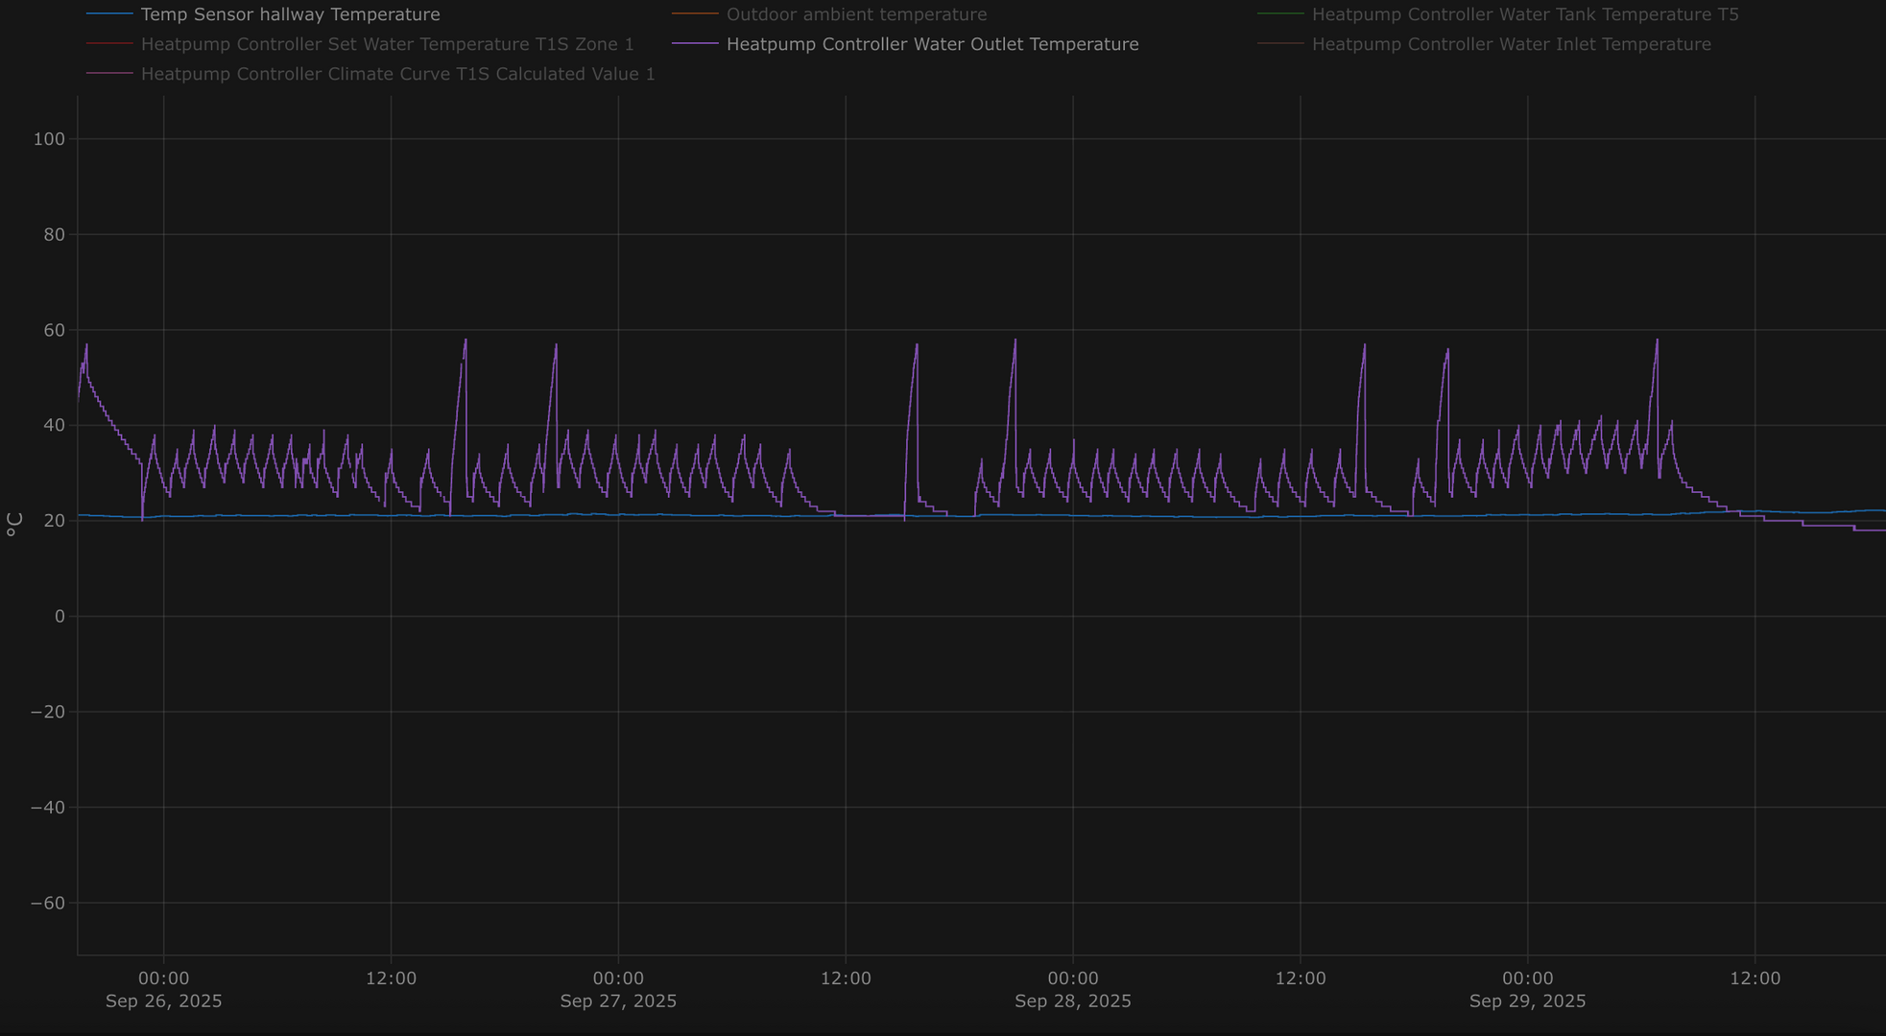
Task: Click the 100 tick on y-axis
Action: click(x=49, y=139)
